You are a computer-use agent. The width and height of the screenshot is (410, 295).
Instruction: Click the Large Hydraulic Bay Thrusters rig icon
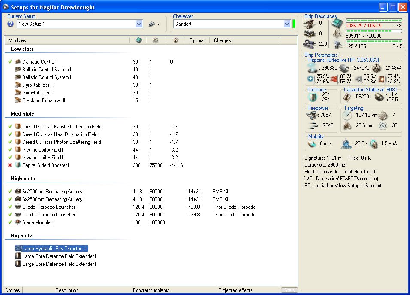pos(18,249)
